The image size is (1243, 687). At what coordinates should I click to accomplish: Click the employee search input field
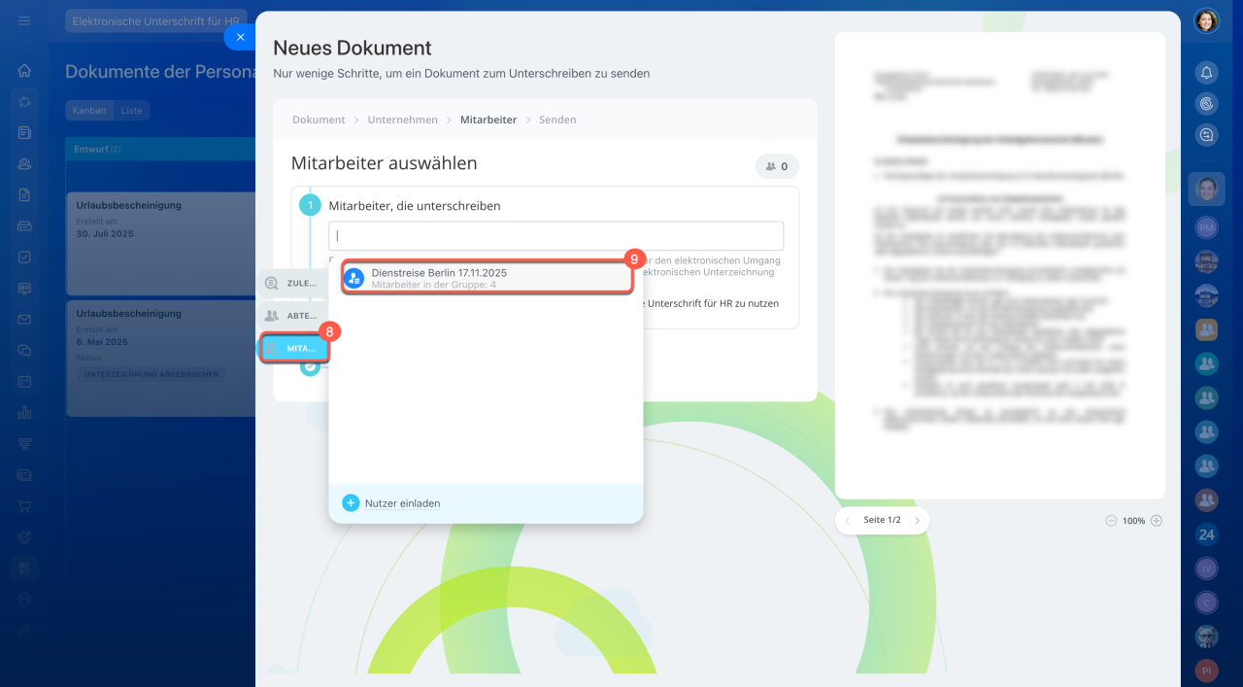(555, 236)
